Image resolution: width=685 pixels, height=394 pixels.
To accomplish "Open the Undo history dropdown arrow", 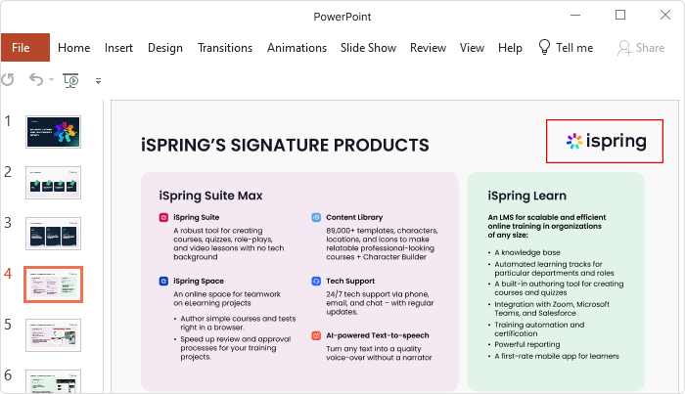I will point(51,80).
